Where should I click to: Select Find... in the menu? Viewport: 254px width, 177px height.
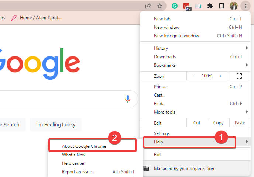pos(195,104)
